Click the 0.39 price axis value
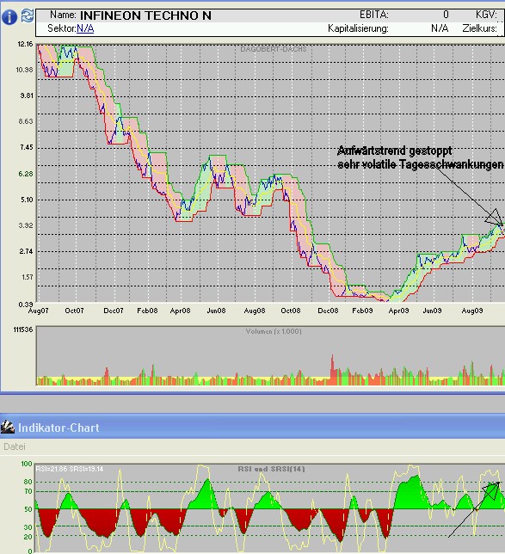The width and height of the screenshot is (505, 554). point(26,304)
